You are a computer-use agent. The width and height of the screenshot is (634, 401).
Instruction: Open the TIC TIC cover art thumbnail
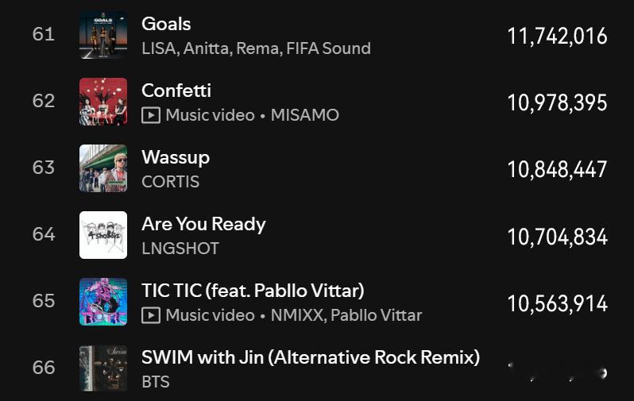(103, 302)
